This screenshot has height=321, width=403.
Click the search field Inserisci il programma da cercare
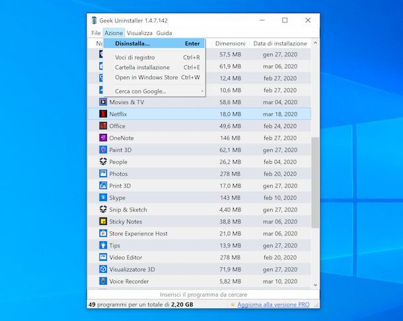[x=203, y=295]
